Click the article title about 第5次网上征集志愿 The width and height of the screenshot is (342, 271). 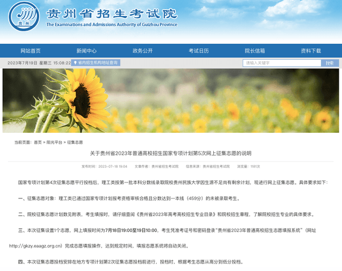point(170,154)
